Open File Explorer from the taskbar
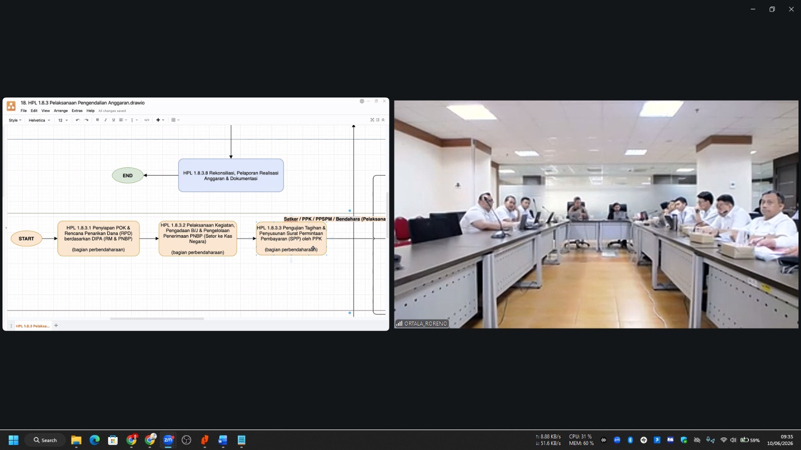Image resolution: width=801 pixels, height=450 pixels. (76, 440)
